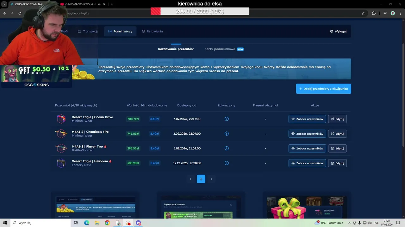View participants for Desert Eagle Ocean Drive
Viewport: 405px width, 227px height.
pos(307,119)
